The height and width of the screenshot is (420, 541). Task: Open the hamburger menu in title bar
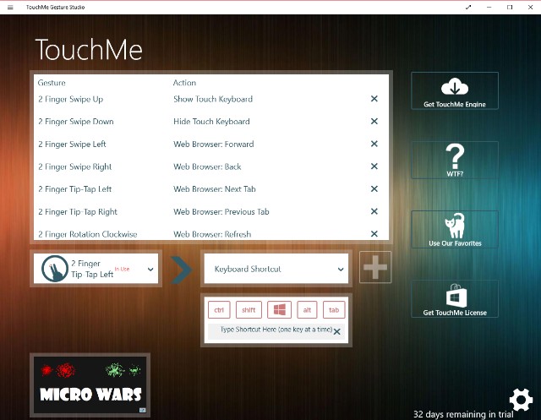(x=10, y=8)
